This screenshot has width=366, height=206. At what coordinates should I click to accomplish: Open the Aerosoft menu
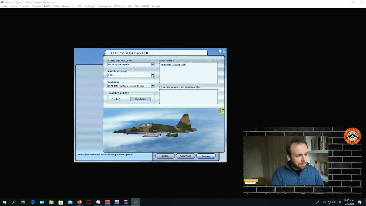[x=66, y=6]
